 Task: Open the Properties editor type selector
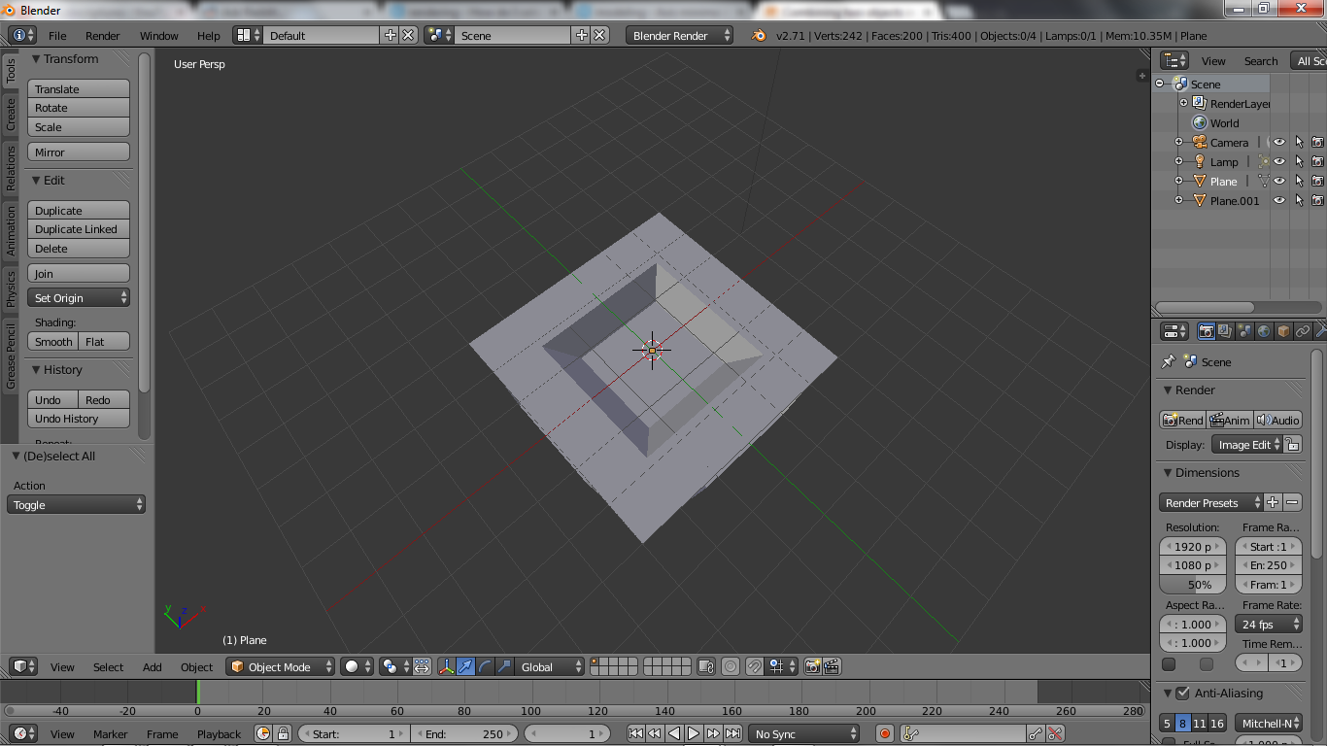pyautogui.click(x=1174, y=331)
